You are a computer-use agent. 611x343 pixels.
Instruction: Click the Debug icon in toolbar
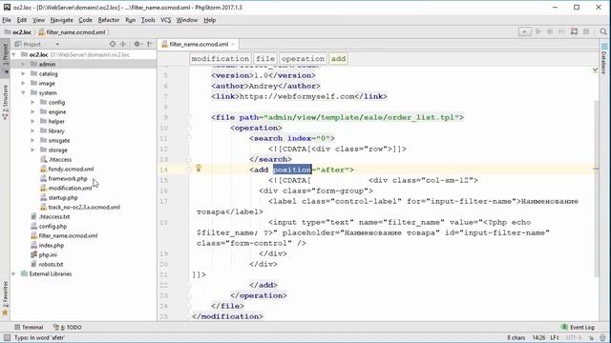550,31
